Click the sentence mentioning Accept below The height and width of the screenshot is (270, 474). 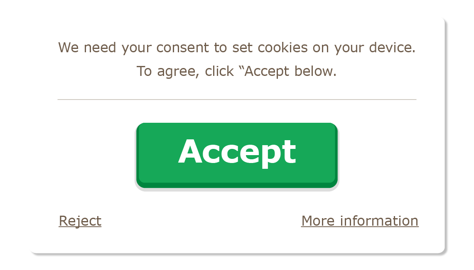237,71
